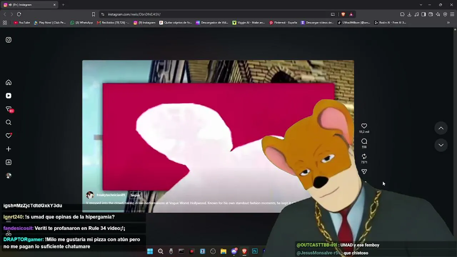Open the YouTube bookmark
The width and height of the screenshot is (457, 257).
pos(22,22)
